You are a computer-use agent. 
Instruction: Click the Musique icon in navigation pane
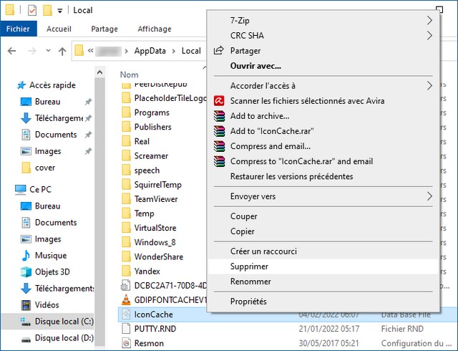(25, 256)
